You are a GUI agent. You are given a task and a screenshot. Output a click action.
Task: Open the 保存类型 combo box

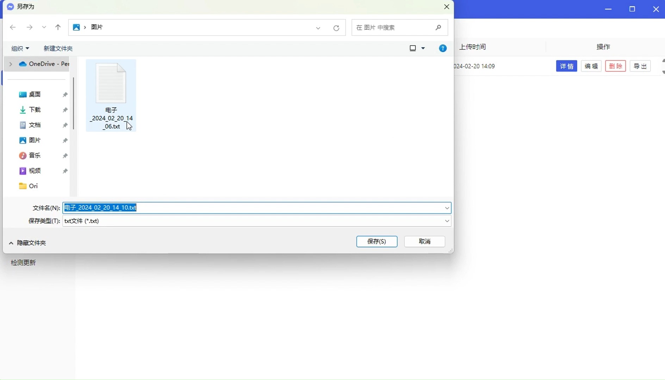(x=257, y=221)
